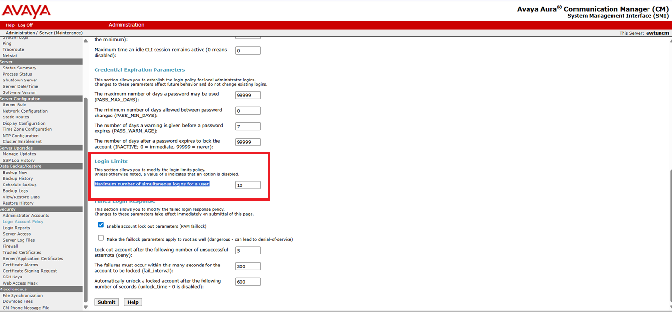Go to NTP Configuration

point(21,136)
